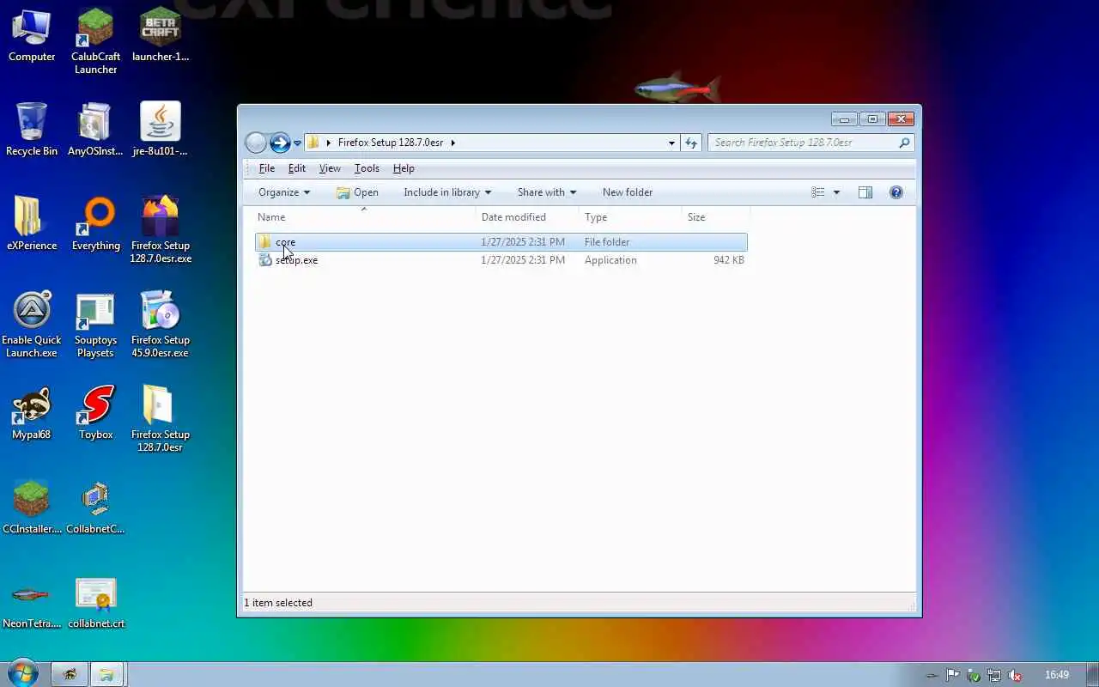This screenshot has height=687, width=1099.
Task: Click the neon tetra fish above the window
Action: point(677,88)
